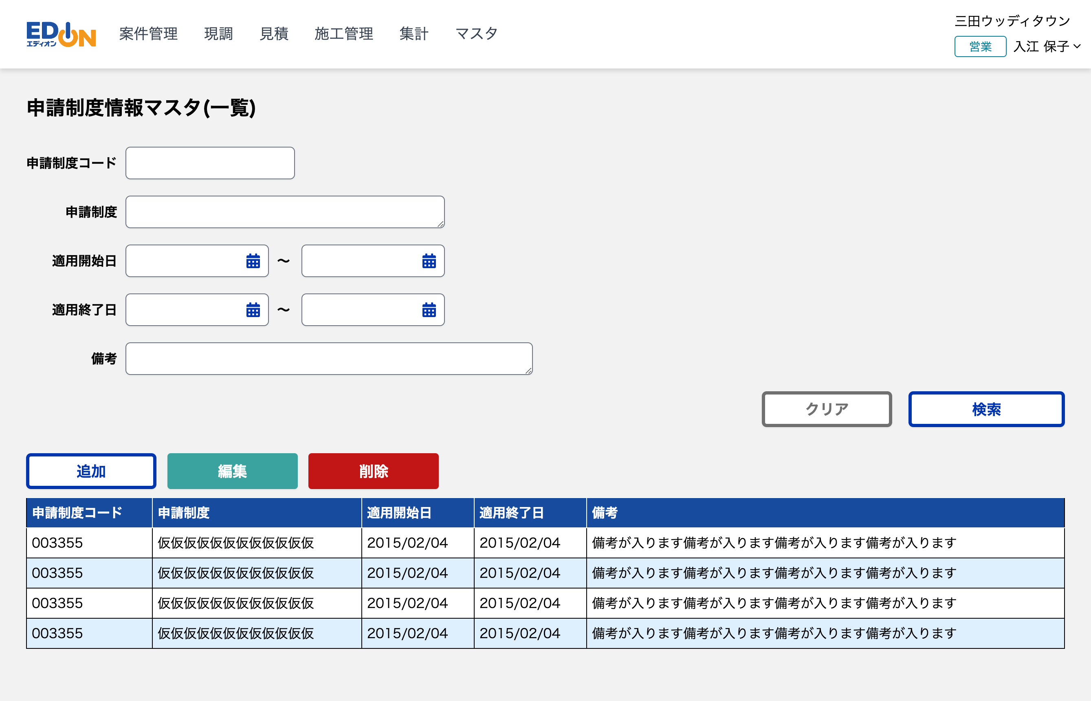Click the 営業 role badge
Screen dimensions: 1091x701
click(x=980, y=46)
